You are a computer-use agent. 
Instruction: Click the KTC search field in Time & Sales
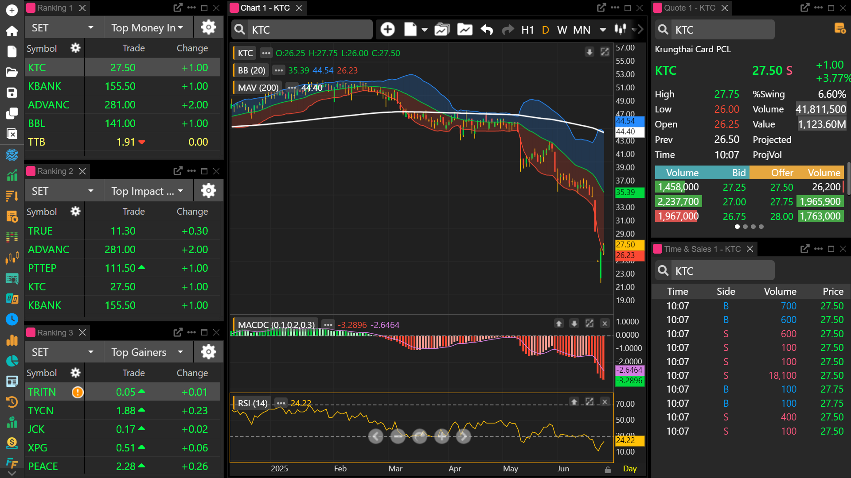pos(715,271)
